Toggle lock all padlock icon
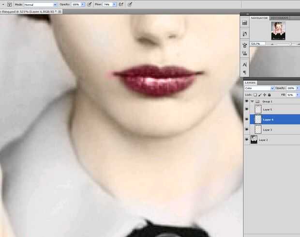300x237 pixels. 269,95
